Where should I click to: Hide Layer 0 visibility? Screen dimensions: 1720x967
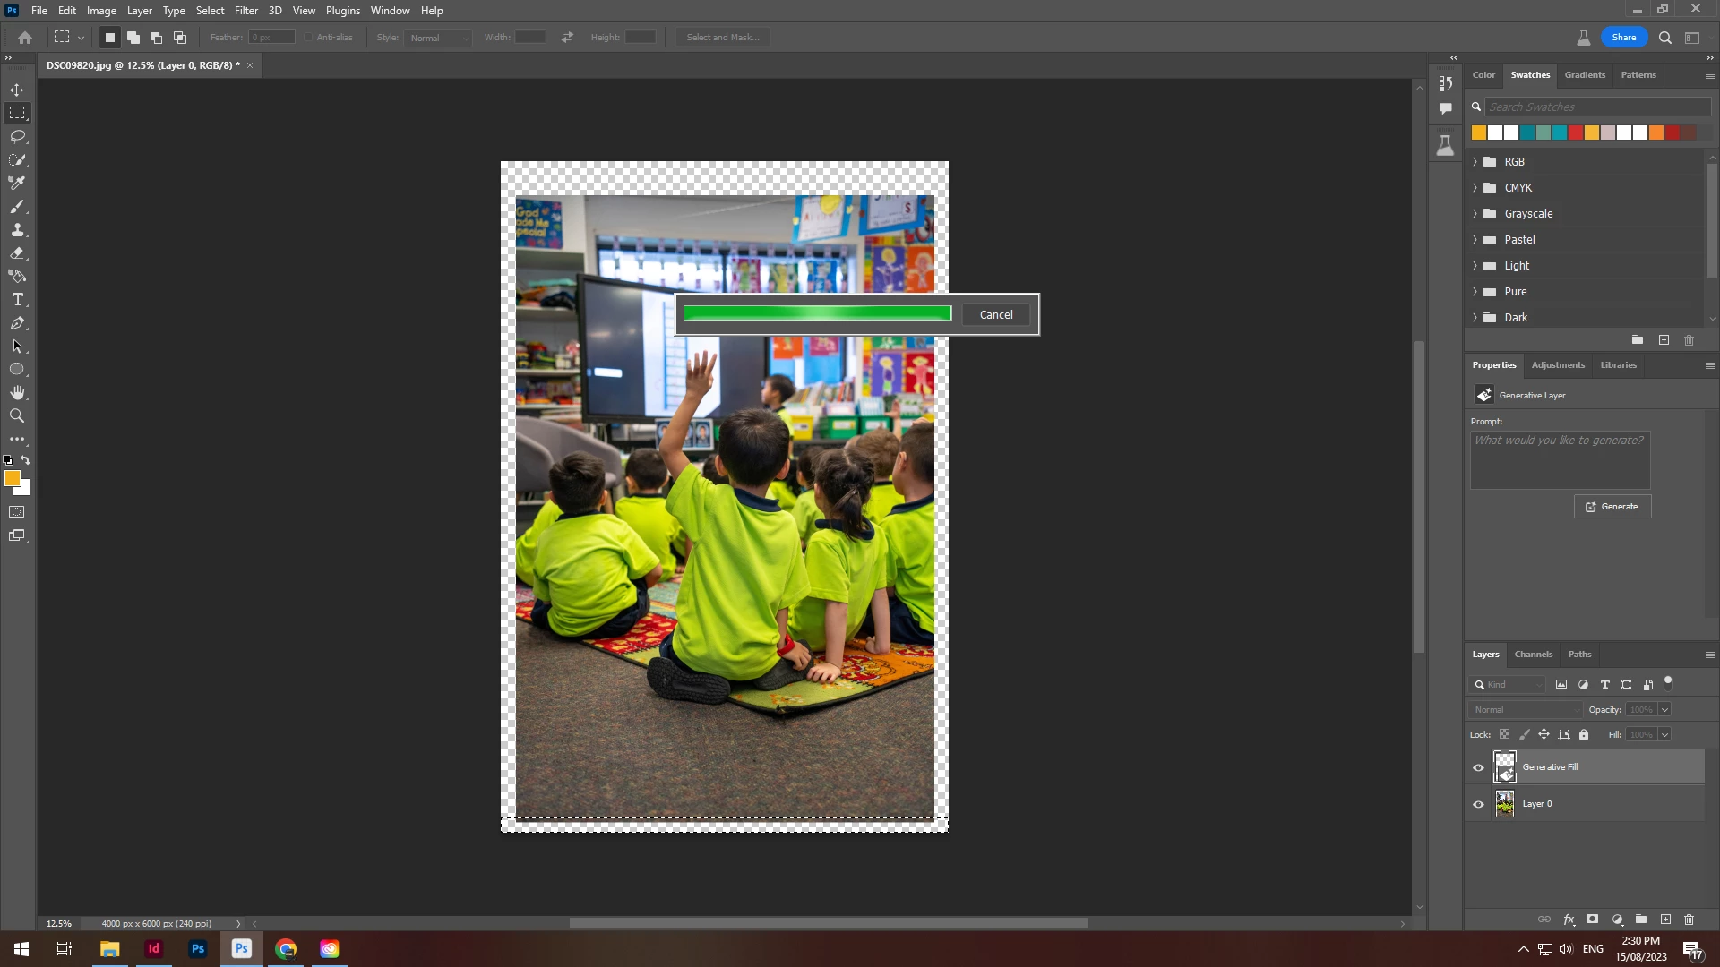coord(1478,804)
